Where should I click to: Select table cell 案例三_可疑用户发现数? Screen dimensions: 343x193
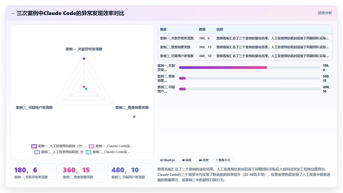(x=177, y=56)
